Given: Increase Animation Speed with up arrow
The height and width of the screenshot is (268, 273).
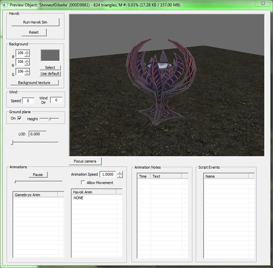Looking at the screenshot, I should click(x=120, y=173).
